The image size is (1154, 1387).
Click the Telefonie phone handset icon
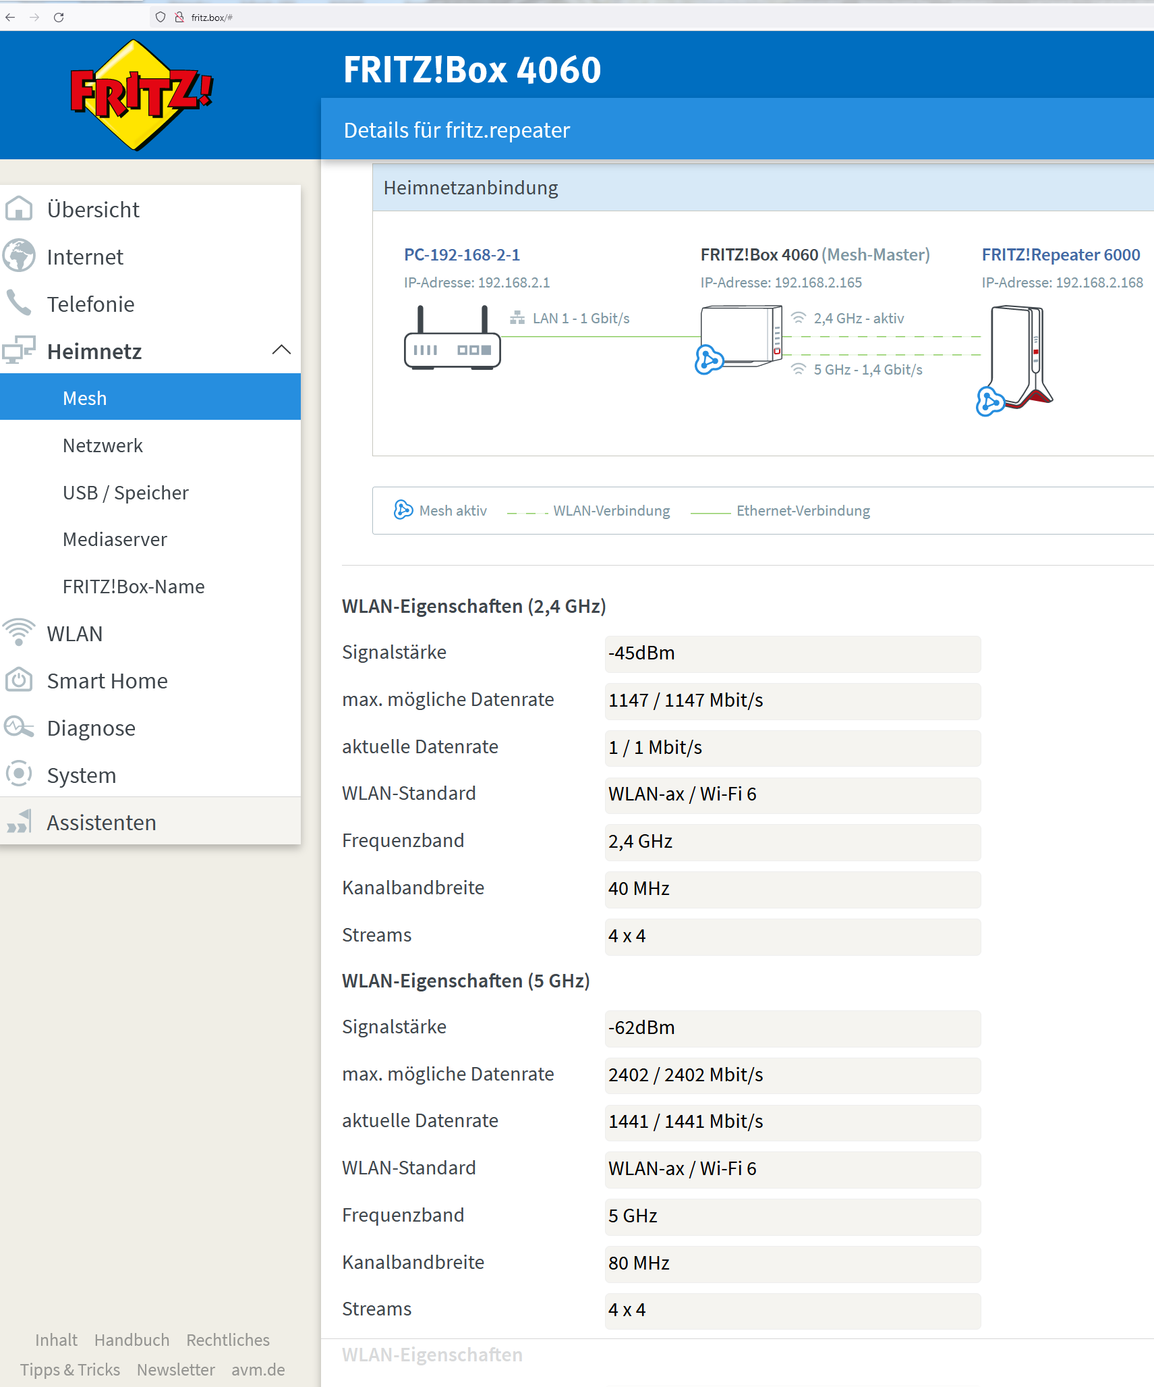(19, 303)
